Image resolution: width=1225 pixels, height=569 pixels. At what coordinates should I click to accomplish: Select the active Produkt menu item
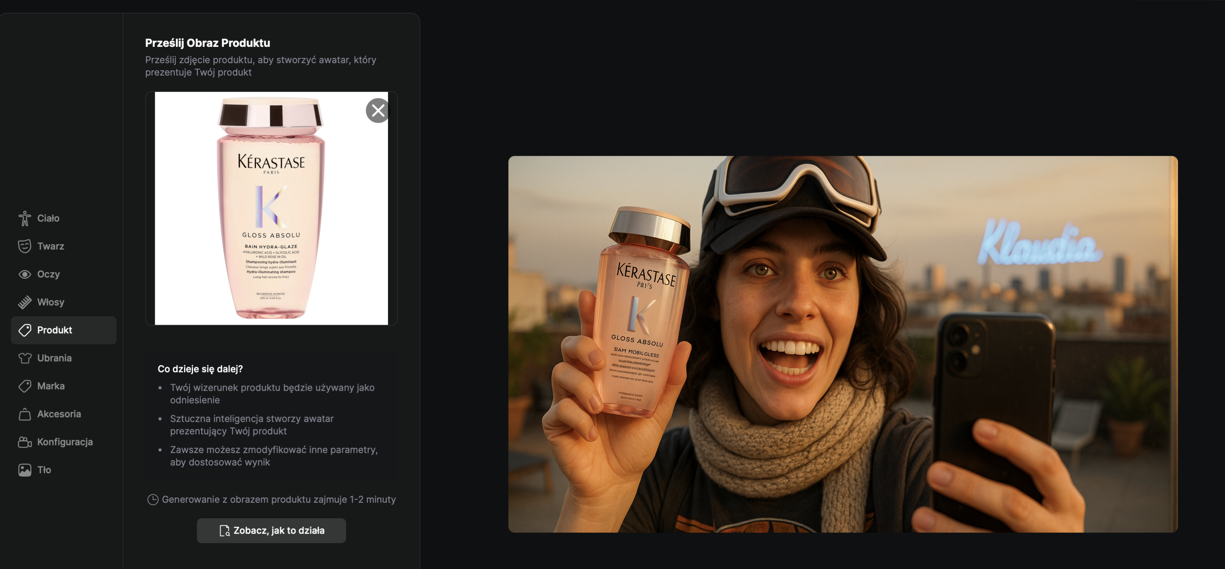pos(63,330)
